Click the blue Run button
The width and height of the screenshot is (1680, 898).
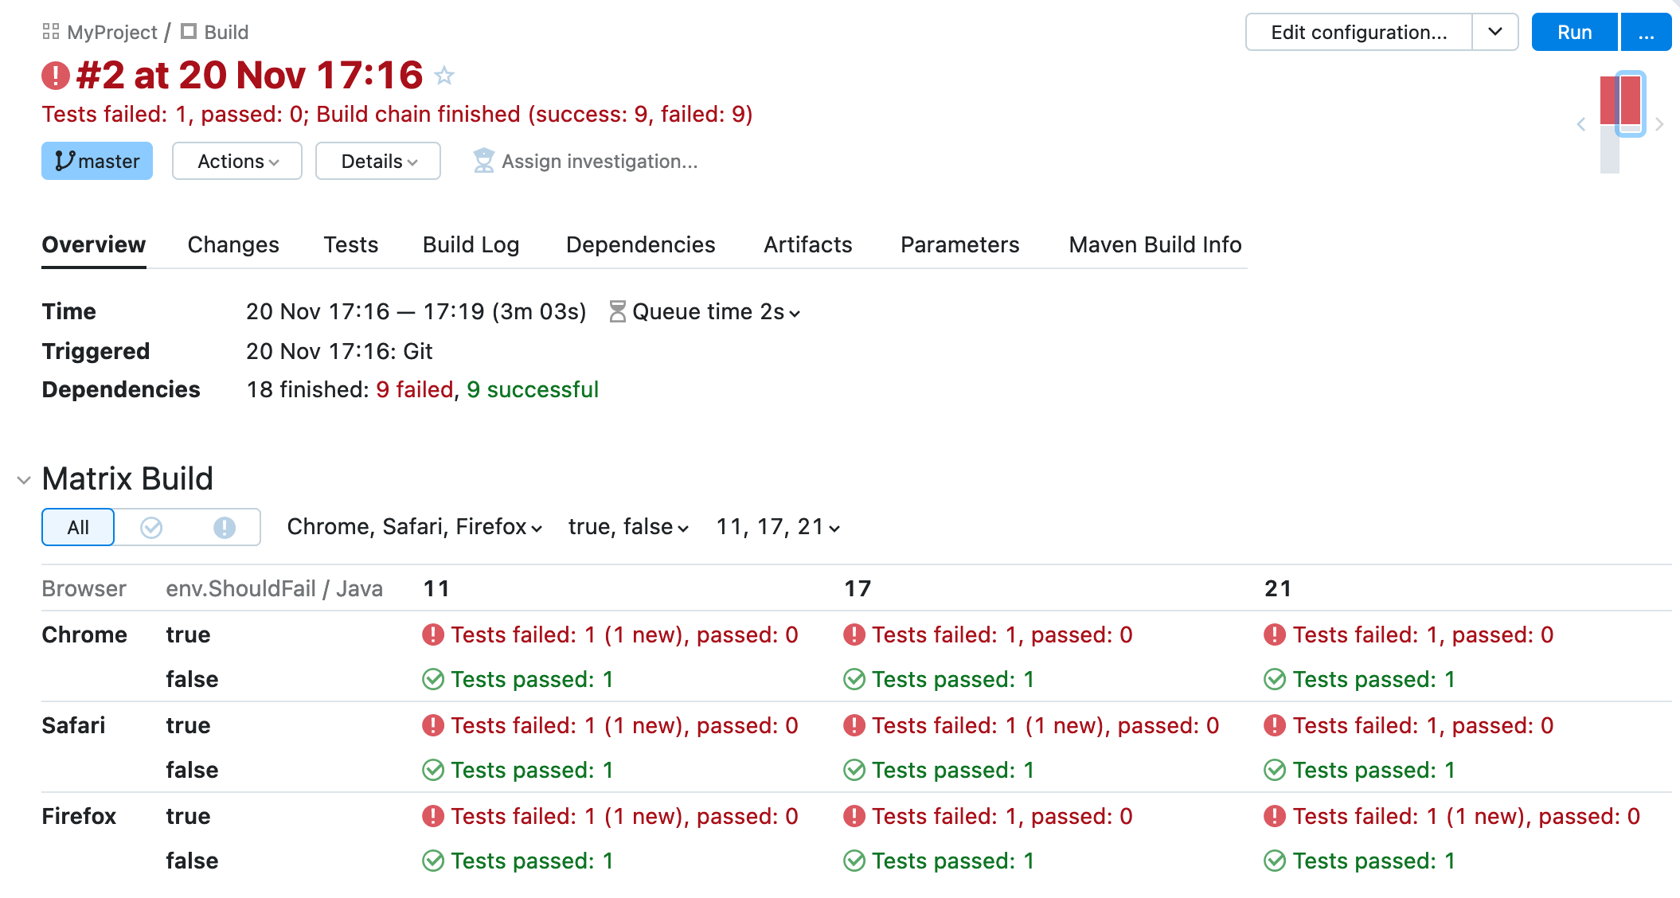coord(1574,32)
